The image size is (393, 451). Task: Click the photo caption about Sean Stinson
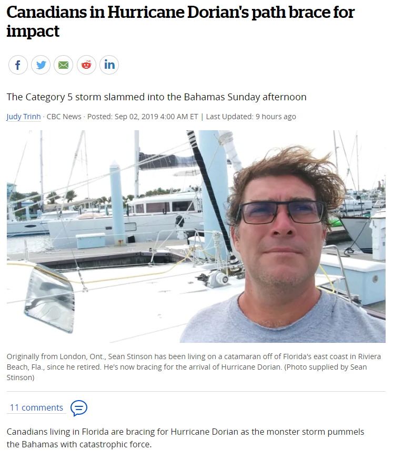194,367
